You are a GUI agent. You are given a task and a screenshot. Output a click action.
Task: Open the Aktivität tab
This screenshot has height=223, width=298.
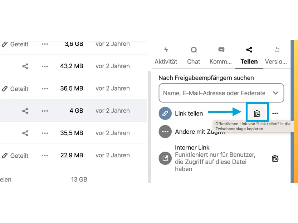166,56
